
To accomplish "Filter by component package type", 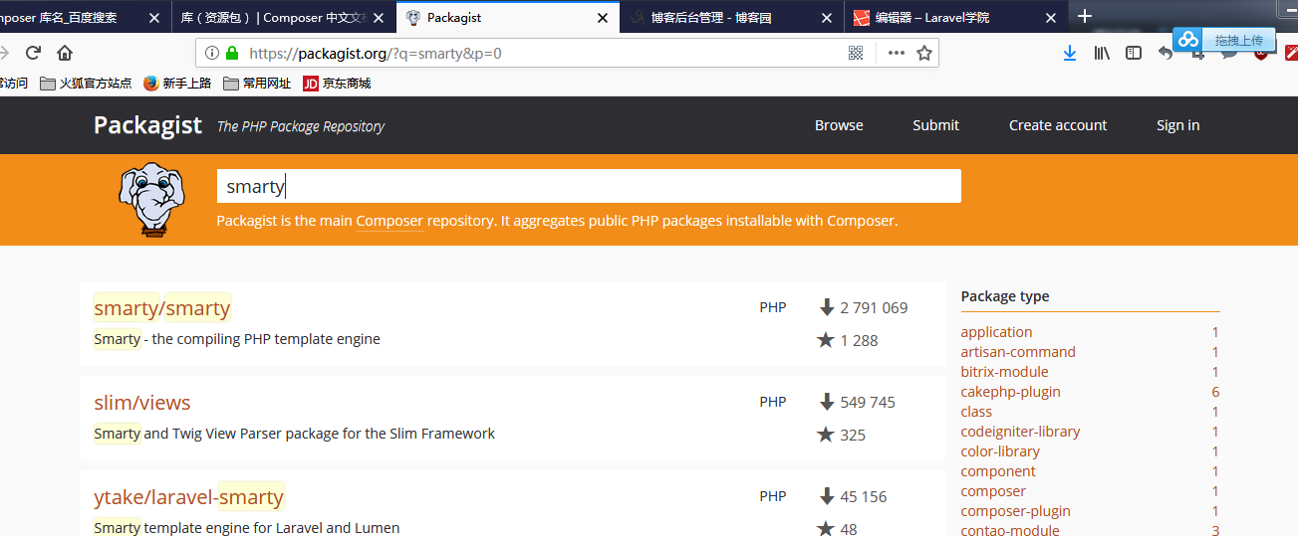I will (x=998, y=471).
